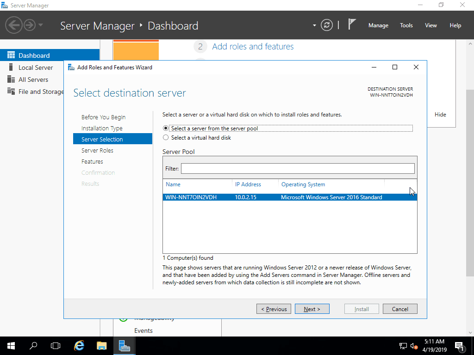Click the dashboard scrollbar down arrow
This screenshot has width=474, height=355.
[470, 333]
